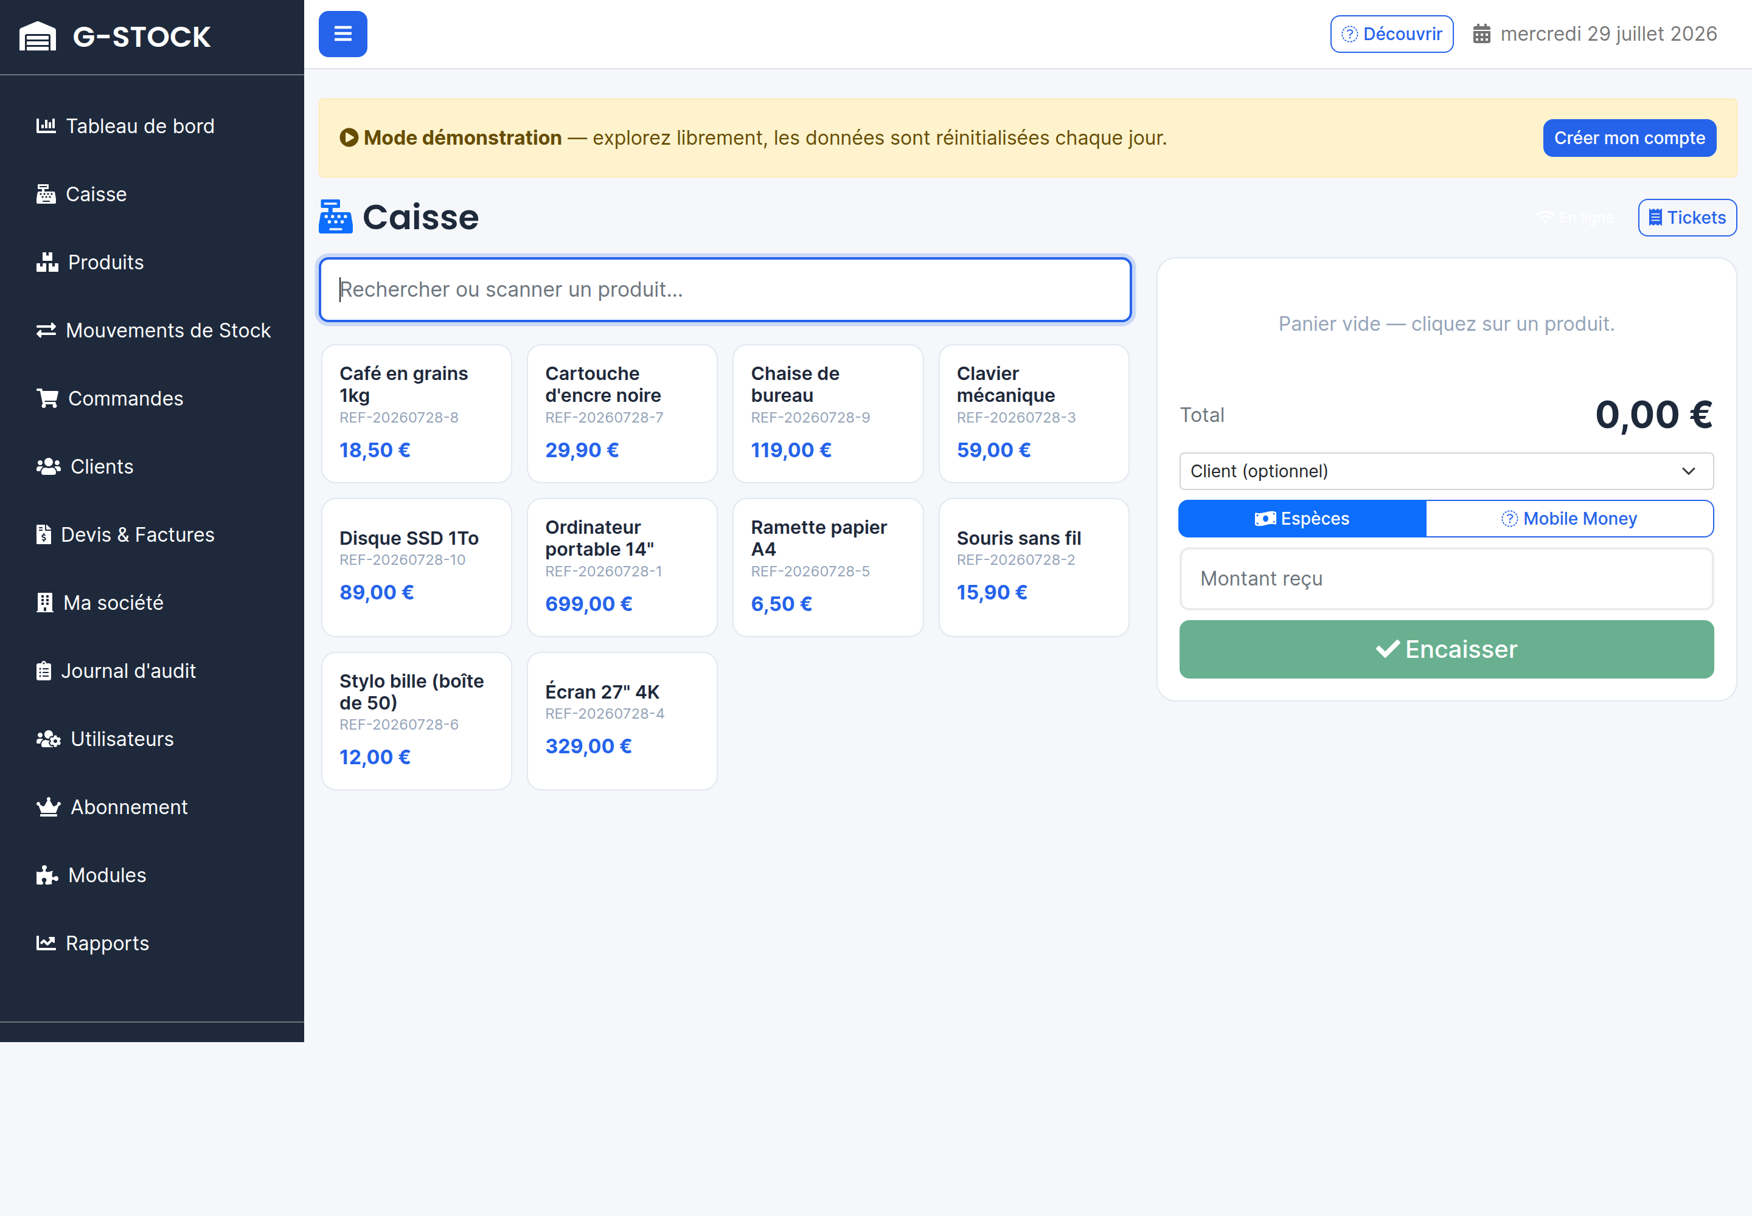Add Café en grains 1kg to cart
This screenshot has height=1216, width=1752.
416,413
